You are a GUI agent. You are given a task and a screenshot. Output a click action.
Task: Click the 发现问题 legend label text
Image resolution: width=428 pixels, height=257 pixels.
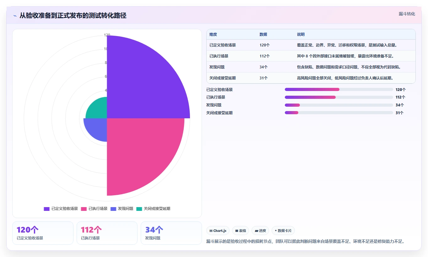tap(126, 209)
